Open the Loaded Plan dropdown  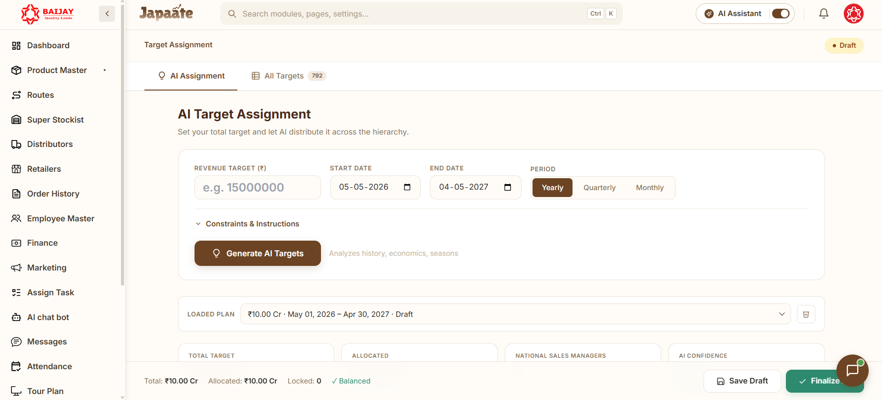(x=515, y=314)
